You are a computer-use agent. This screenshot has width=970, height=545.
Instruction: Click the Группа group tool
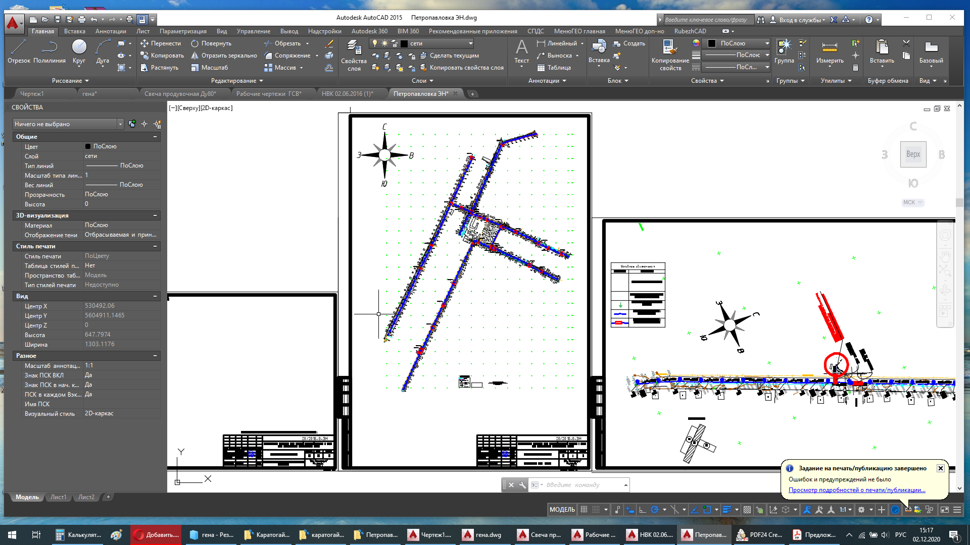(784, 51)
